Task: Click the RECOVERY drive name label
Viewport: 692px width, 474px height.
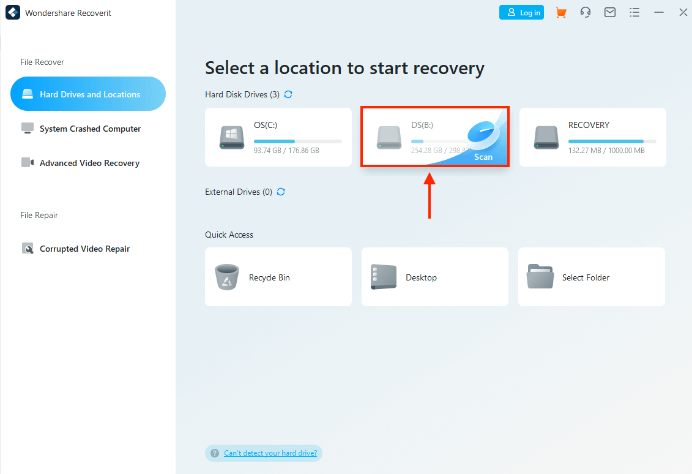Action: pyautogui.click(x=589, y=125)
